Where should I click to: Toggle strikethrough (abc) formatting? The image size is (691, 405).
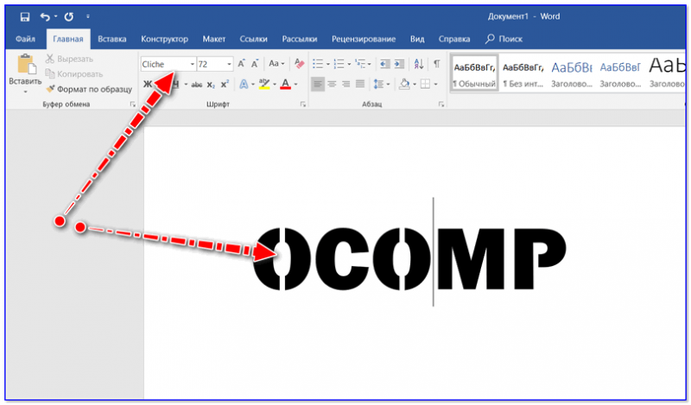(197, 85)
